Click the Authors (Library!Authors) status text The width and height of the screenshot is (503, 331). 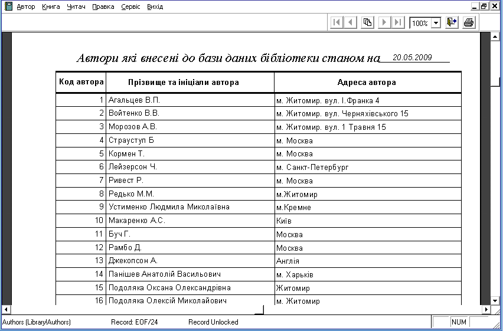[37, 322]
